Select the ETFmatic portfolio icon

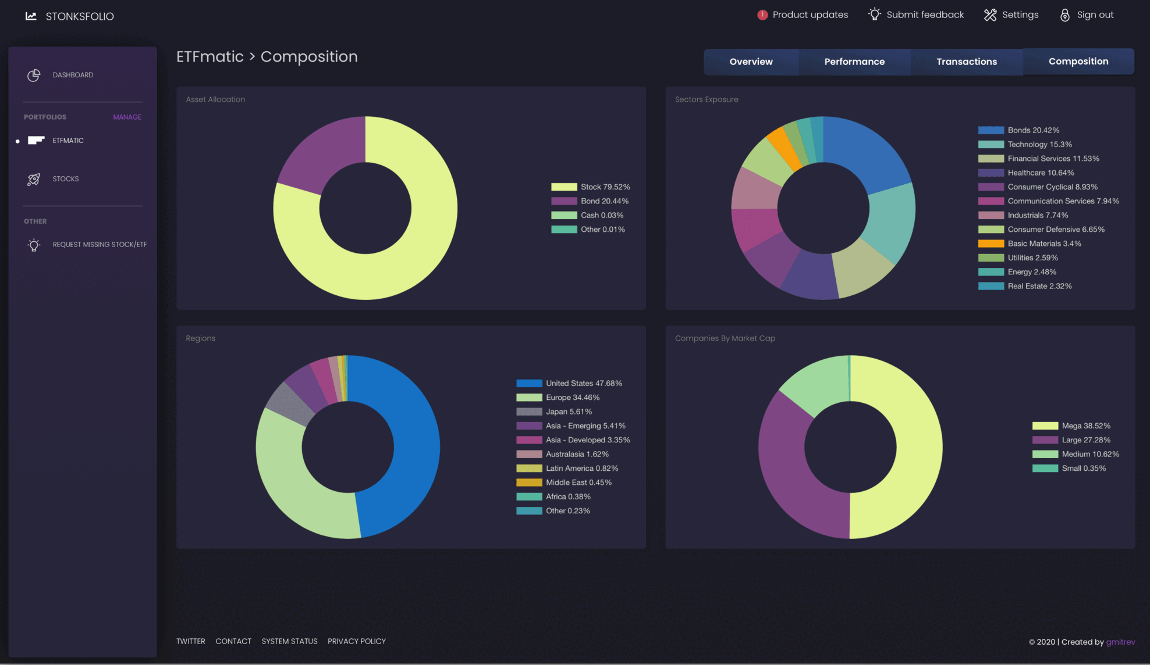point(36,140)
